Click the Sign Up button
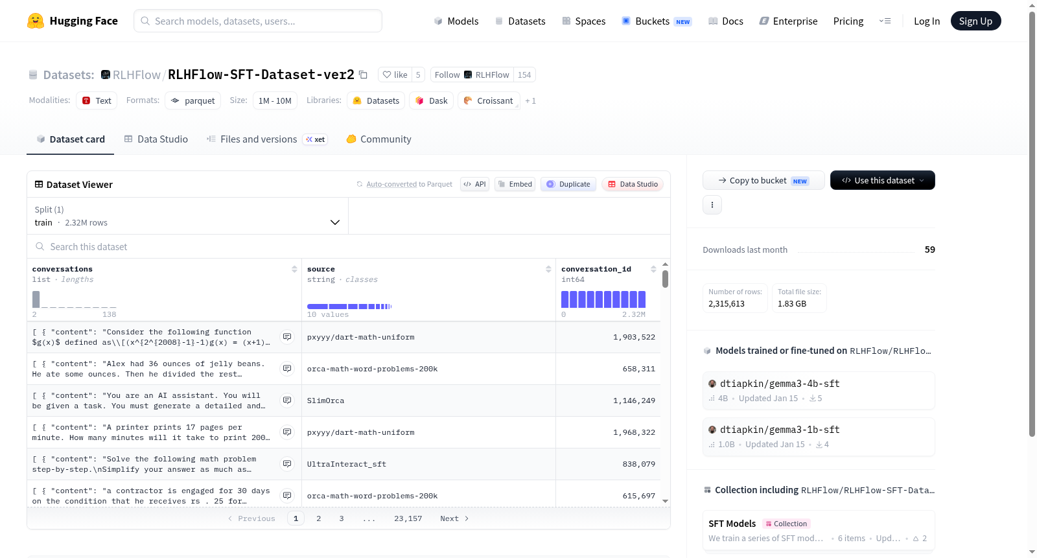The width and height of the screenshot is (1037, 558). point(975,21)
